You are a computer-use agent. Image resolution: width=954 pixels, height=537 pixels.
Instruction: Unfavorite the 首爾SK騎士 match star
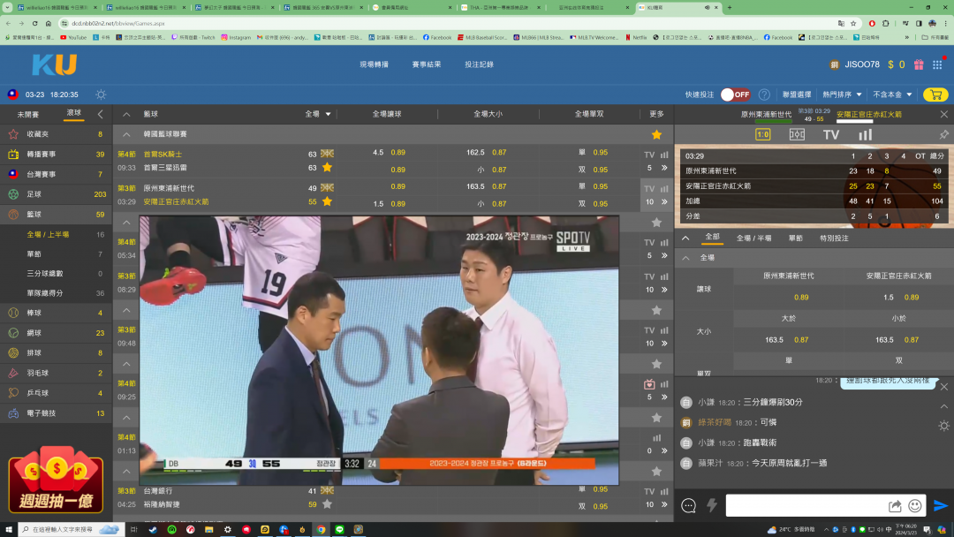coord(328,167)
